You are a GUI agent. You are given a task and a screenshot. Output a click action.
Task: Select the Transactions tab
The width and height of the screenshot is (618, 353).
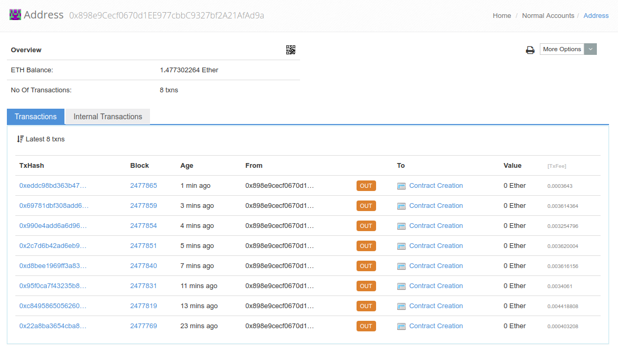35,117
